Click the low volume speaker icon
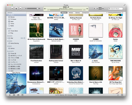The image size is (132, 105). click(26, 8)
